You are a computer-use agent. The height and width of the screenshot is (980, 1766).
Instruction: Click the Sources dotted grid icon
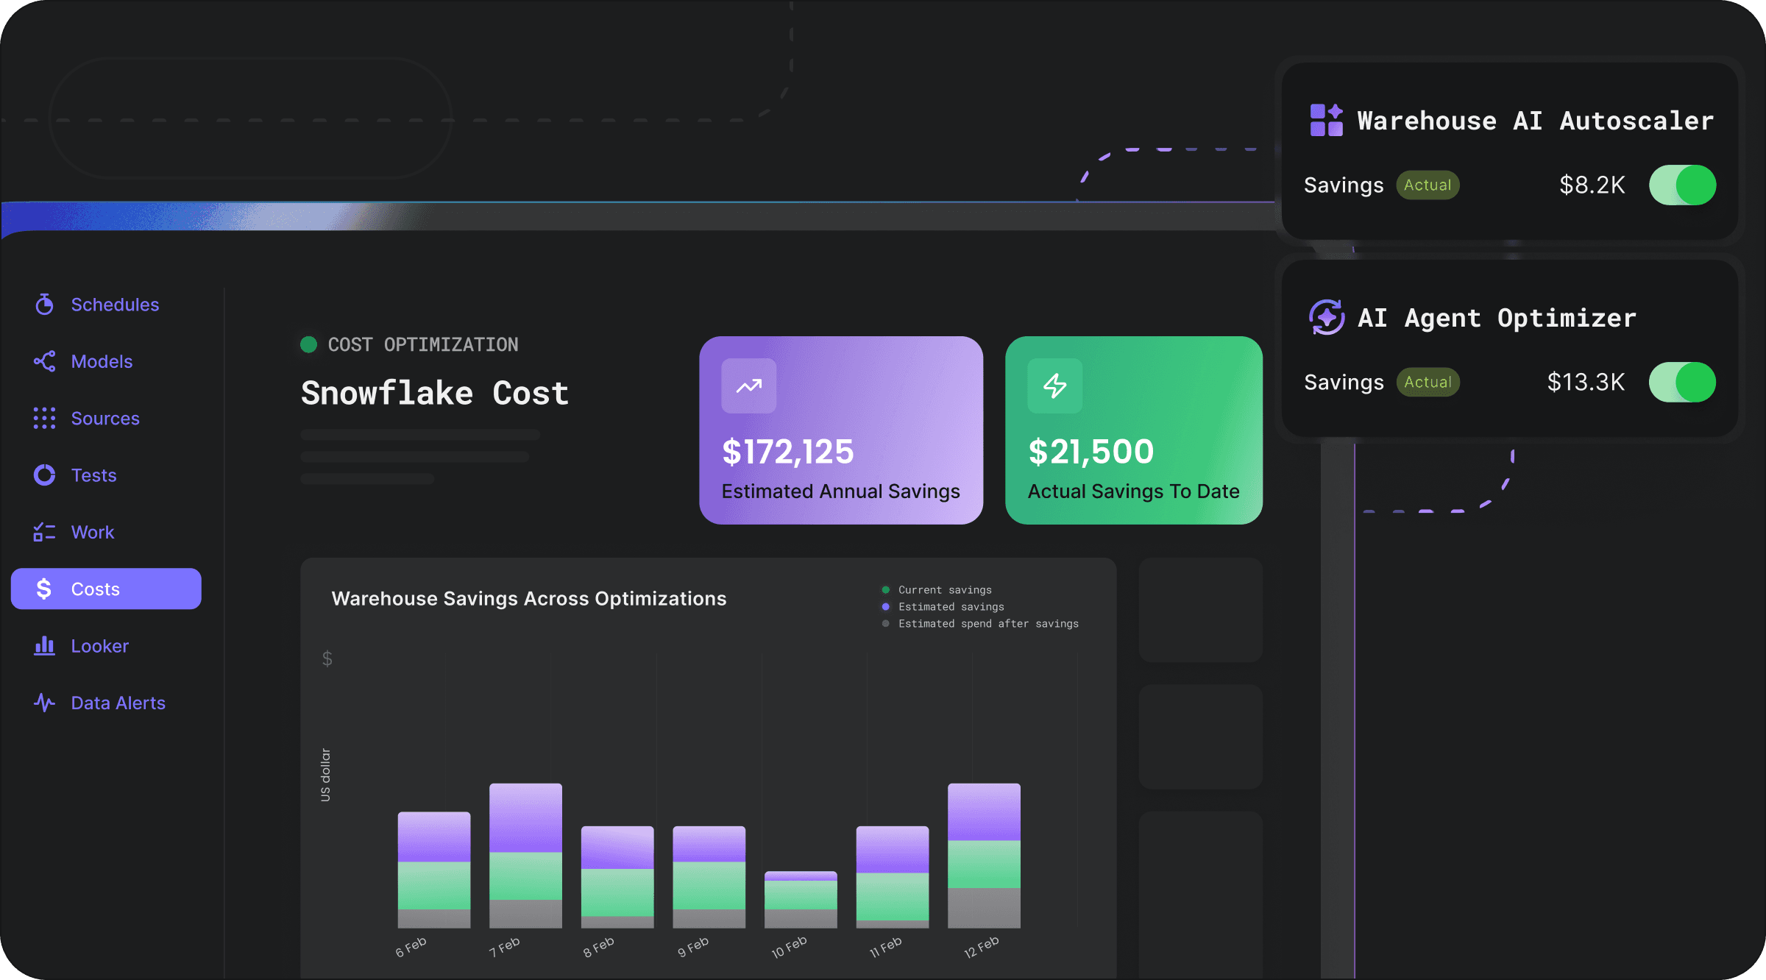pos(44,418)
